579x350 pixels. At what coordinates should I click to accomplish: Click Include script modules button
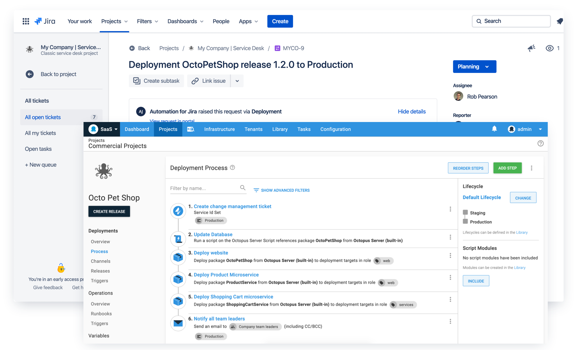[x=476, y=281]
